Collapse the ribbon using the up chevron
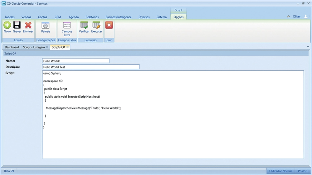This screenshot has height=175, width=312. [288, 17]
